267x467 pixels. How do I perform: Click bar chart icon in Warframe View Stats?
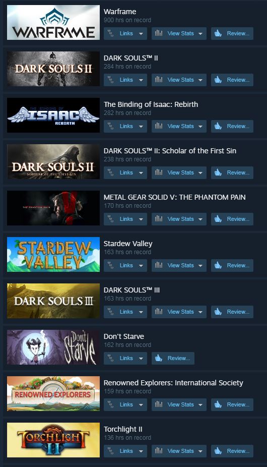click(x=159, y=33)
